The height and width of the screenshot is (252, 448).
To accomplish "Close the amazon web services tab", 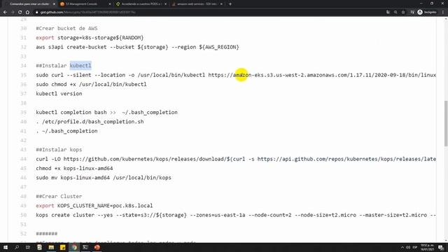I will (221, 4).
